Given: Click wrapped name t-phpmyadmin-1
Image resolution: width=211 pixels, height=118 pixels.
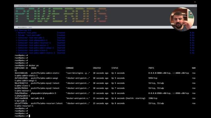Looking at the screenshot, I should [x=22, y=96].
